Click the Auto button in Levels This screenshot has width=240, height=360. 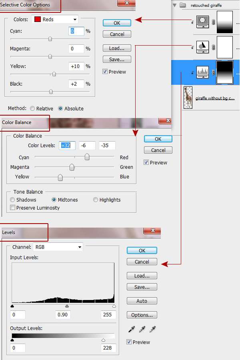pos(142,301)
